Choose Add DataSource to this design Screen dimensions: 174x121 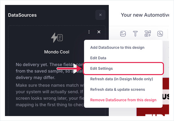[117, 48]
